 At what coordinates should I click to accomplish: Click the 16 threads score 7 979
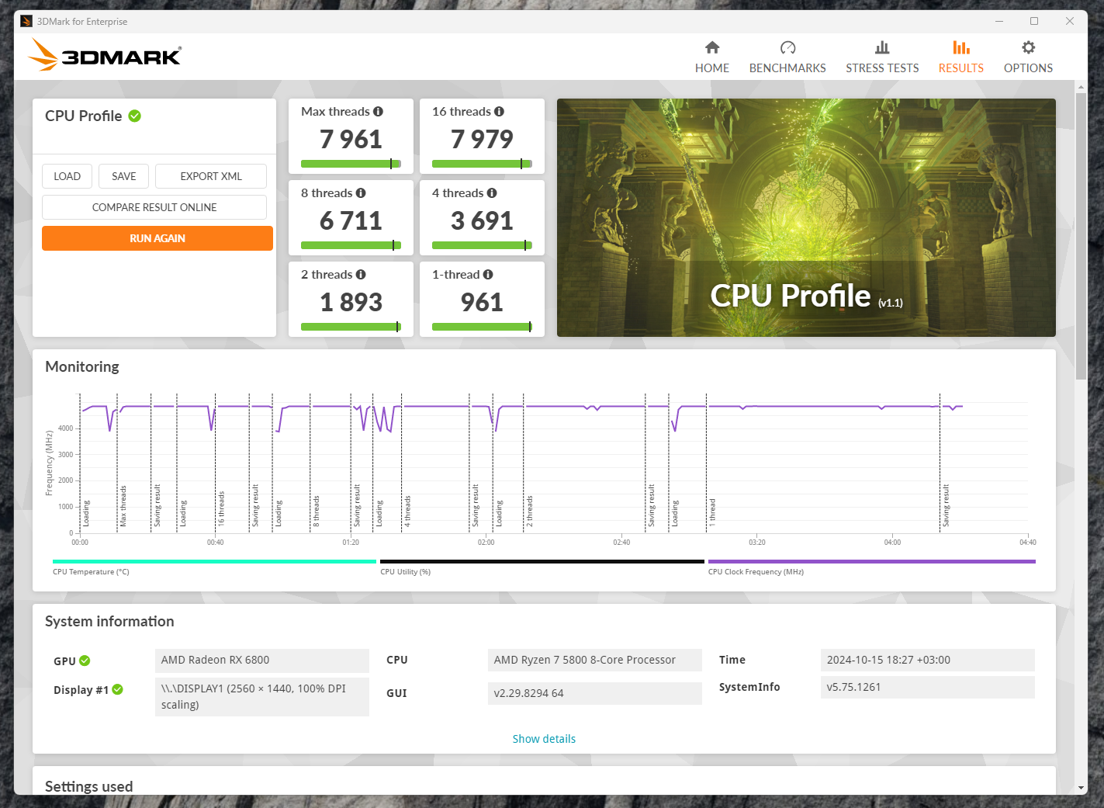pyautogui.click(x=482, y=139)
